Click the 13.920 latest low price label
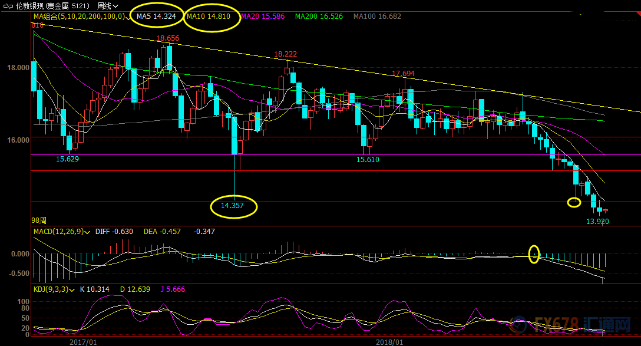 [x=597, y=221]
